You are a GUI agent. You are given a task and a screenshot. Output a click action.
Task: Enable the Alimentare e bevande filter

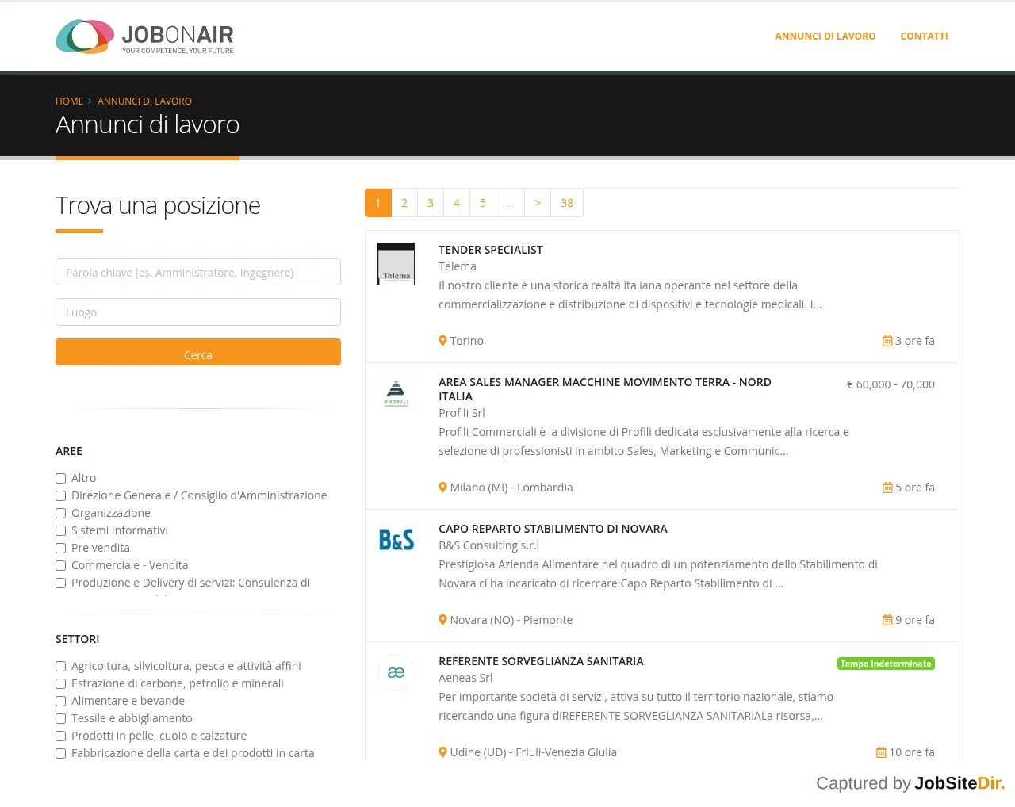pos(60,701)
